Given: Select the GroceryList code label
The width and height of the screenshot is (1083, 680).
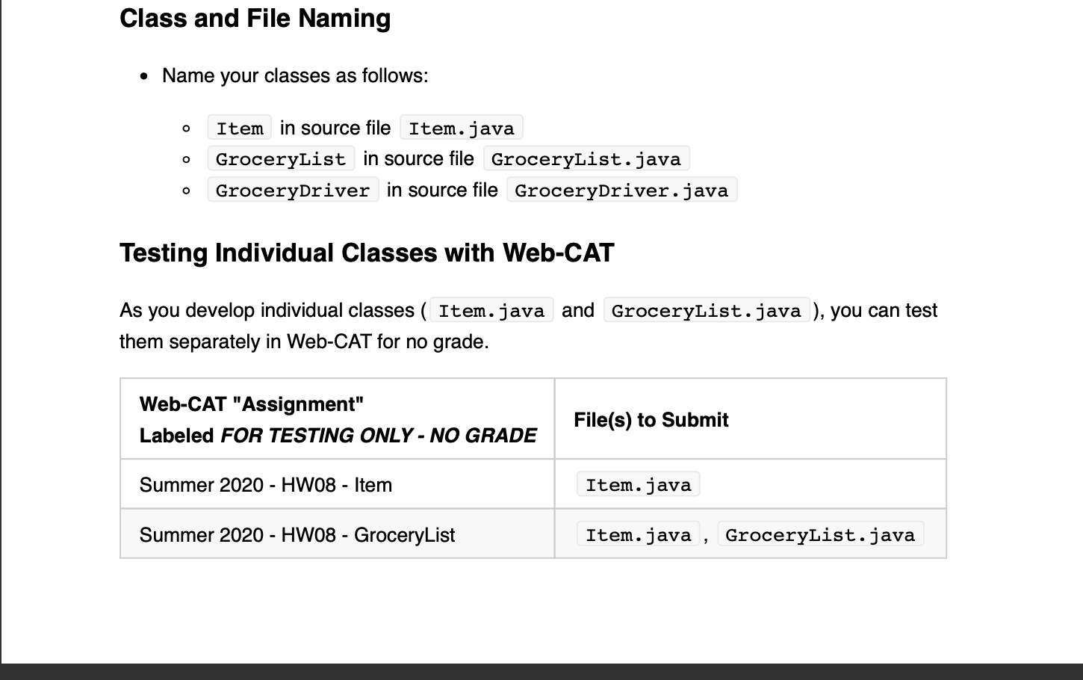Looking at the screenshot, I should pos(280,158).
